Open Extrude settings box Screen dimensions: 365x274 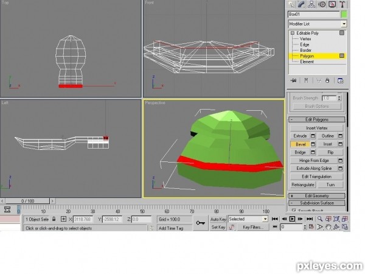[x=313, y=136]
